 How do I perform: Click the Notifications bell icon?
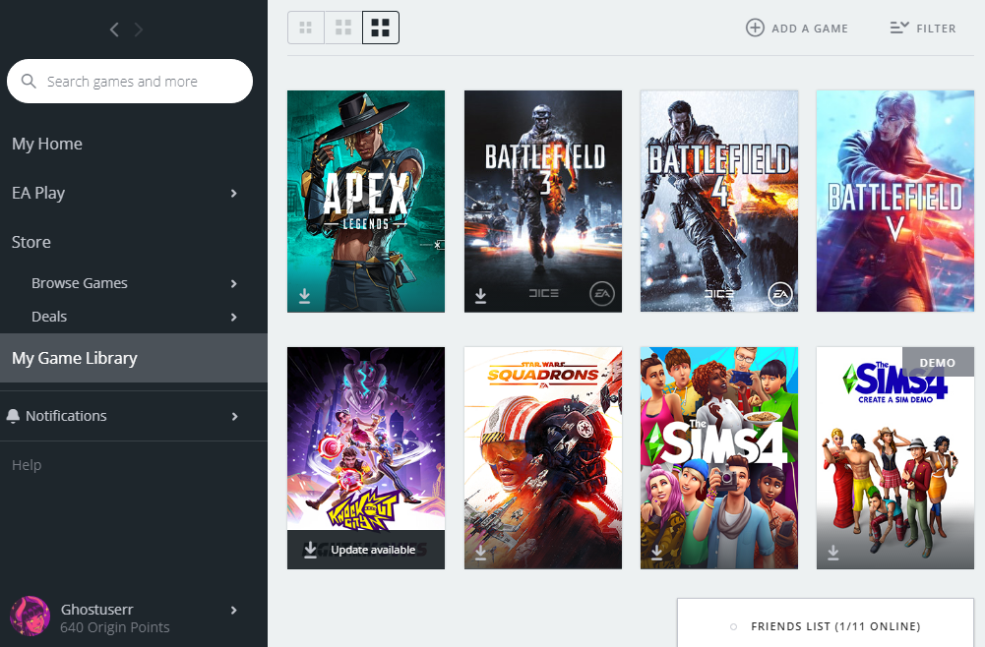click(13, 416)
